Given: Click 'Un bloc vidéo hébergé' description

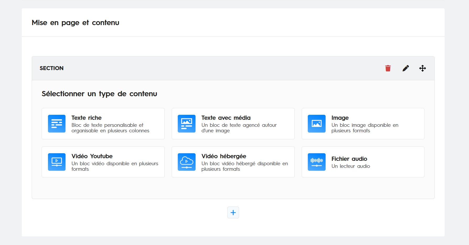Looking at the screenshot, I should pos(245,166).
